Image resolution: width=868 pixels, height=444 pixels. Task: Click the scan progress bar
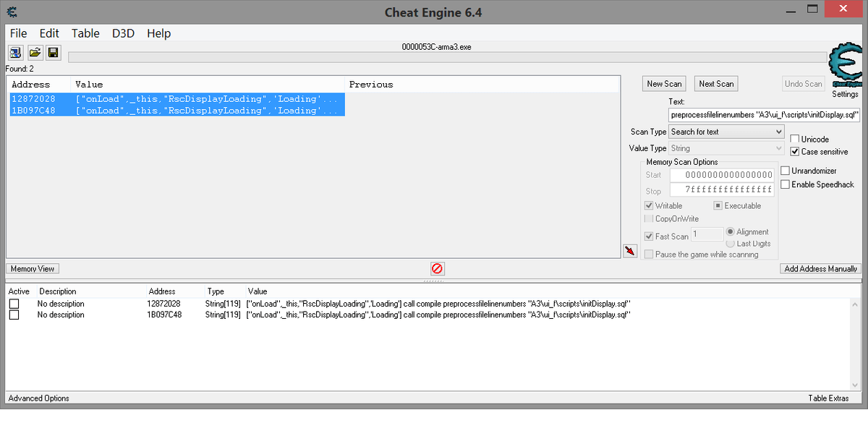pyautogui.click(x=446, y=57)
